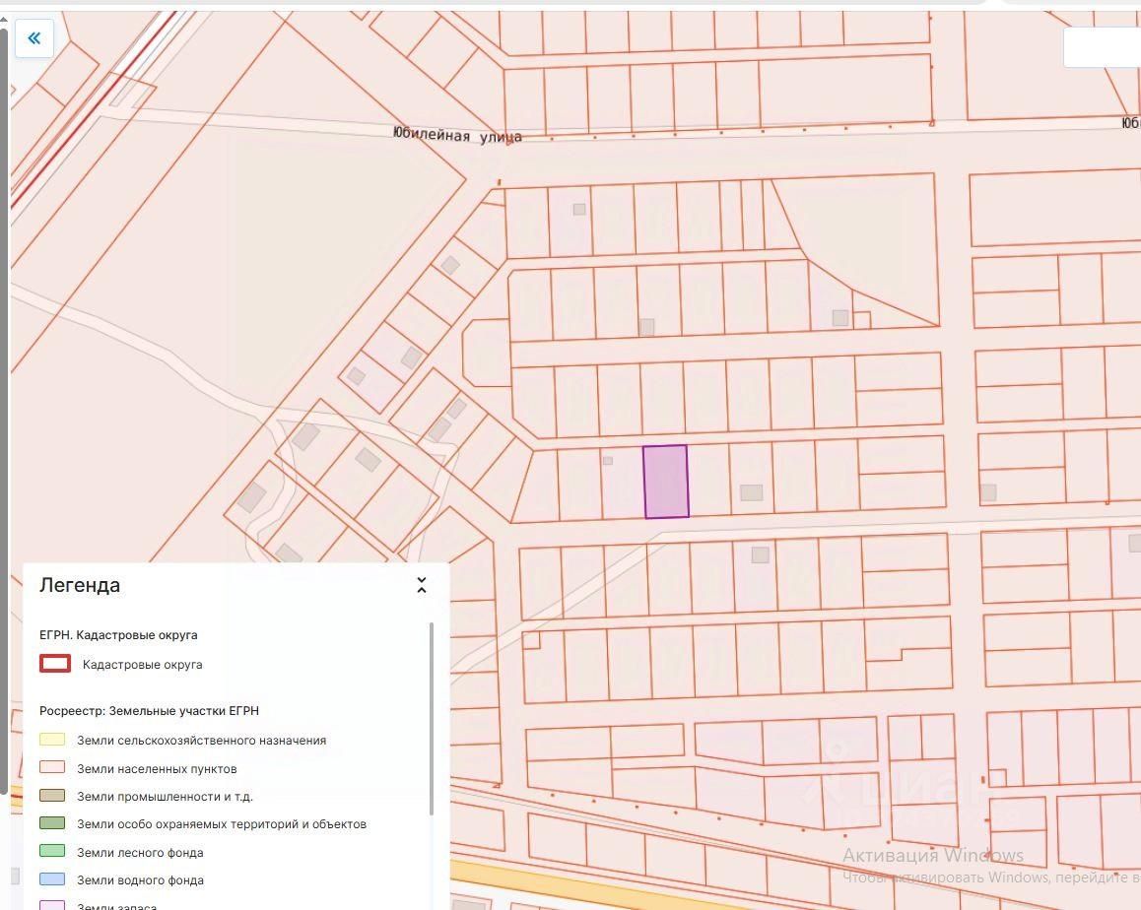Click the white box at top right corner

[1103, 47]
